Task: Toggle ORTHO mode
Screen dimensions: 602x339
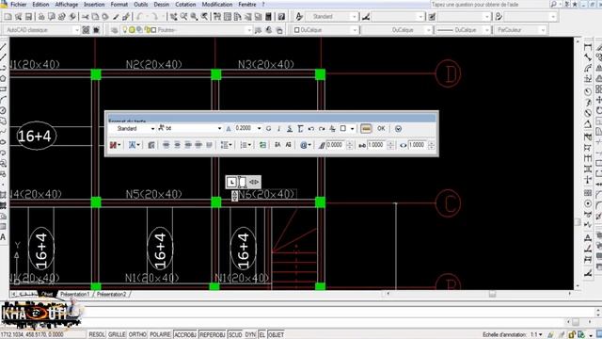Action: pos(137,335)
